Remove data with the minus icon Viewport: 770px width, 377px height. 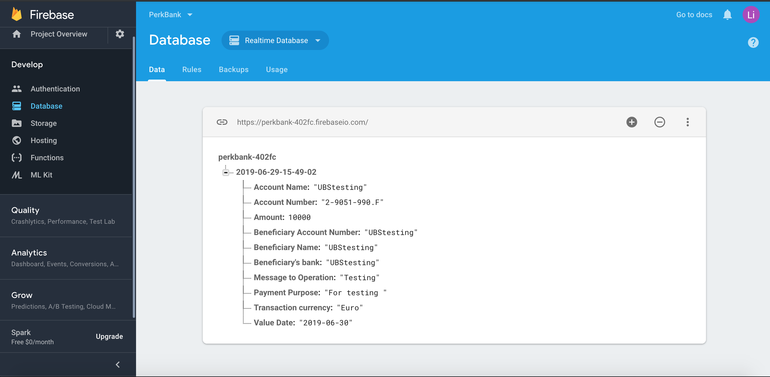(660, 122)
